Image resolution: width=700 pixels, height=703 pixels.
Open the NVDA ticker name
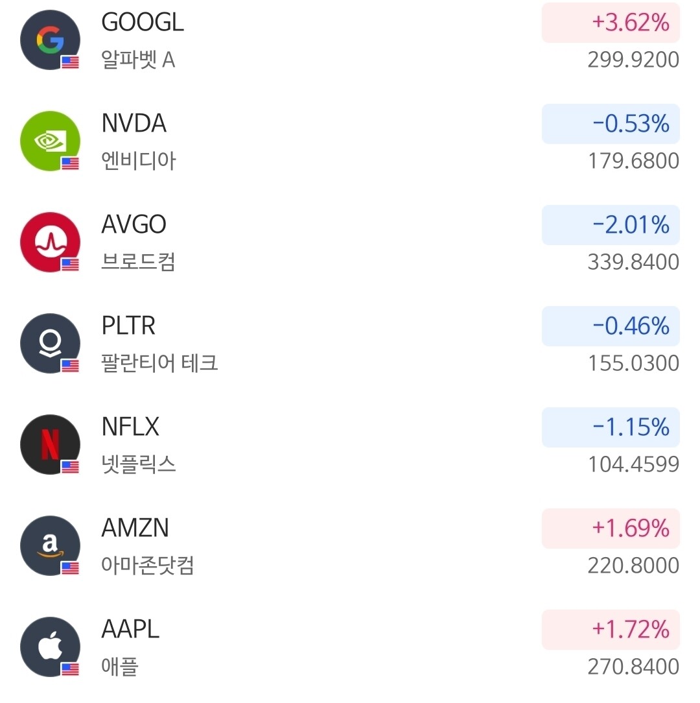pos(134,124)
